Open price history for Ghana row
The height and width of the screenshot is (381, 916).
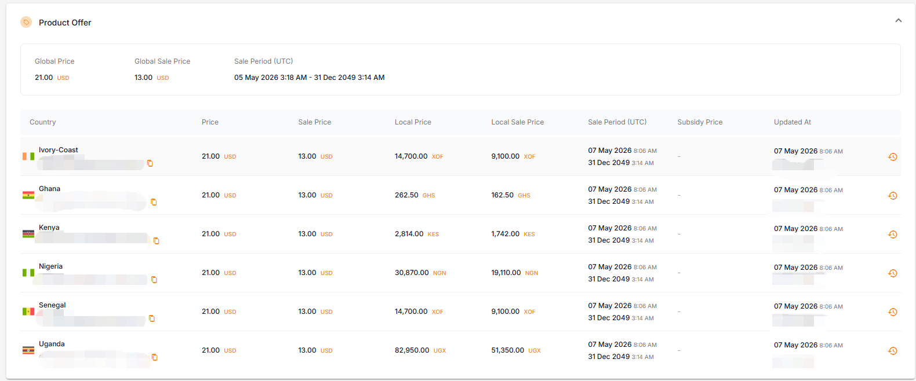pyautogui.click(x=893, y=196)
